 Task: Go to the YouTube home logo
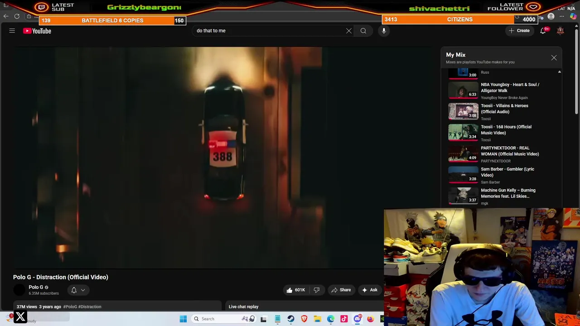(x=37, y=31)
